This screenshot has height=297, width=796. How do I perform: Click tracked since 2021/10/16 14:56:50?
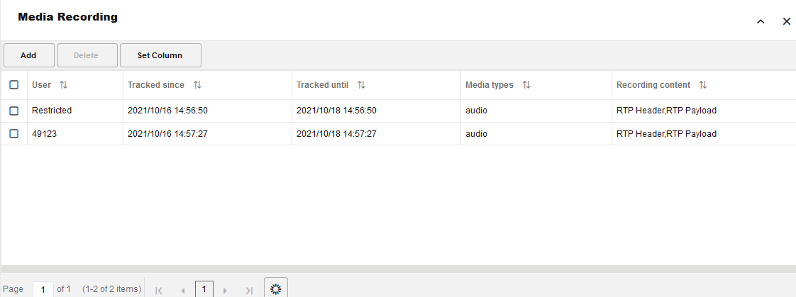167,111
